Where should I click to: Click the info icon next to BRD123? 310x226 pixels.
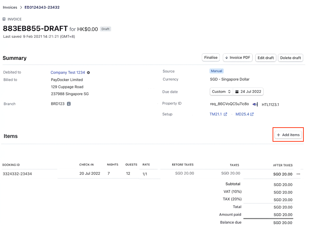69,104
